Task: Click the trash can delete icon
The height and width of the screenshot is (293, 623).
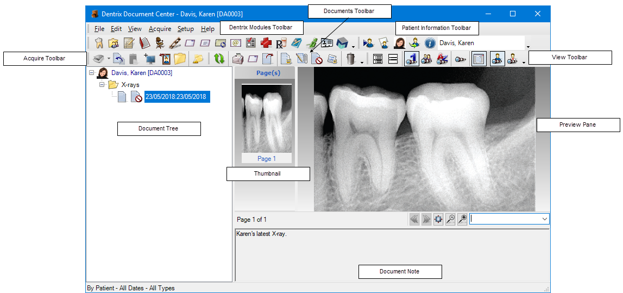Action: [x=350, y=59]
